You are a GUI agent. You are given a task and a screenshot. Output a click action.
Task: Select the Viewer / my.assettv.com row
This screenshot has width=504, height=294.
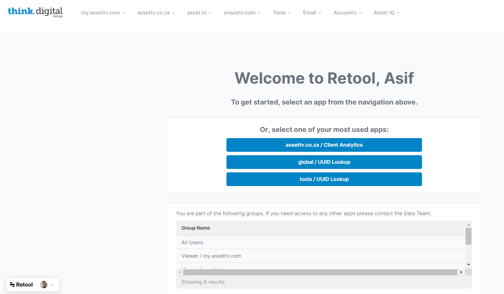[320, 256]
